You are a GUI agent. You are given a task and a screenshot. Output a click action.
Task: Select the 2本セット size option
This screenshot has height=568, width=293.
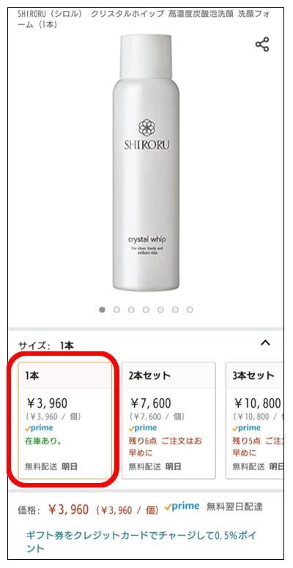click(x=168, y=420)
